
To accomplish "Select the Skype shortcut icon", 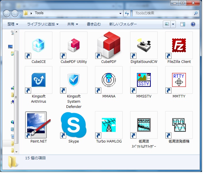I will [x=74, y=125].
